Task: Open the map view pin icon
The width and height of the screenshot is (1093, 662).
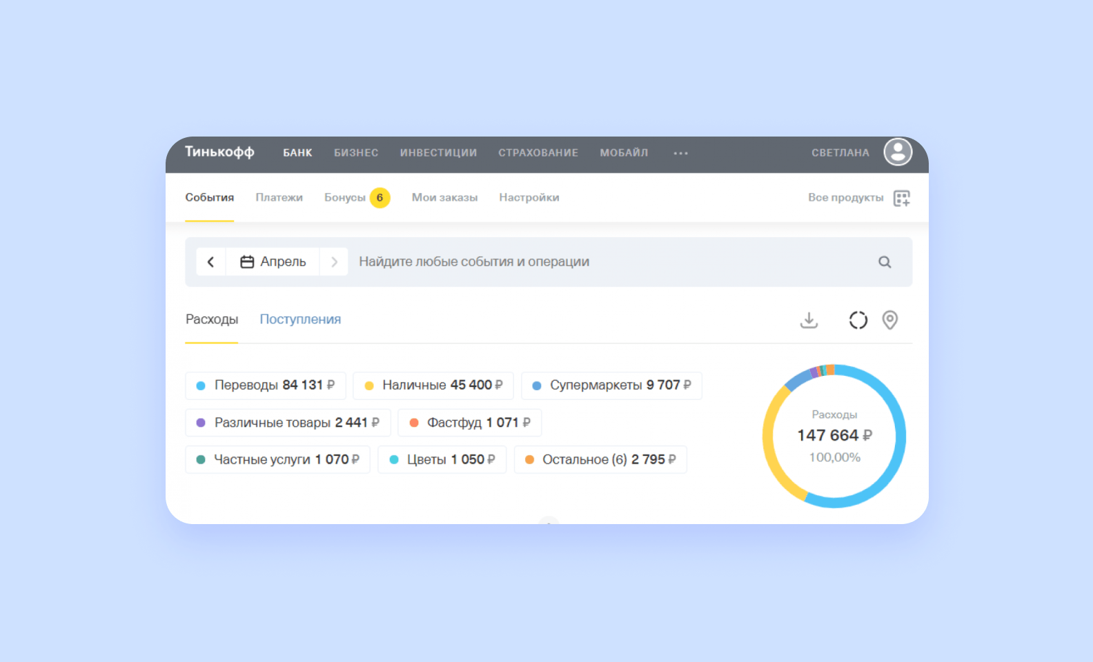Action: point(890,320)
